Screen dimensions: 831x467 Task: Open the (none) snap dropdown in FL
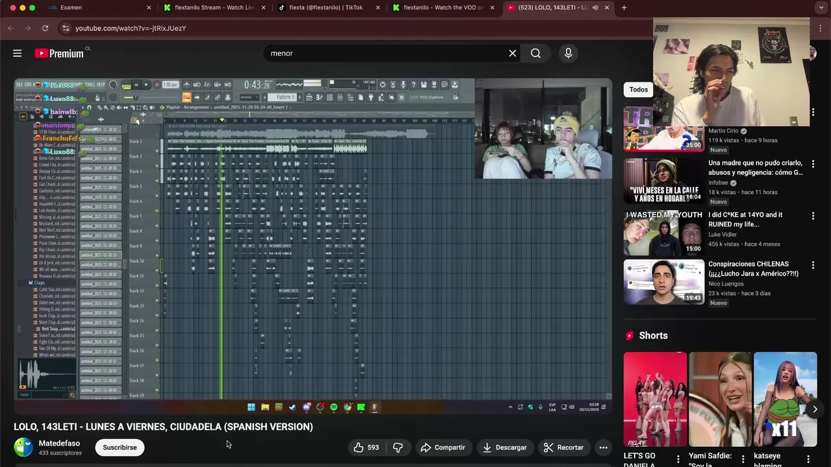point(249,97)
